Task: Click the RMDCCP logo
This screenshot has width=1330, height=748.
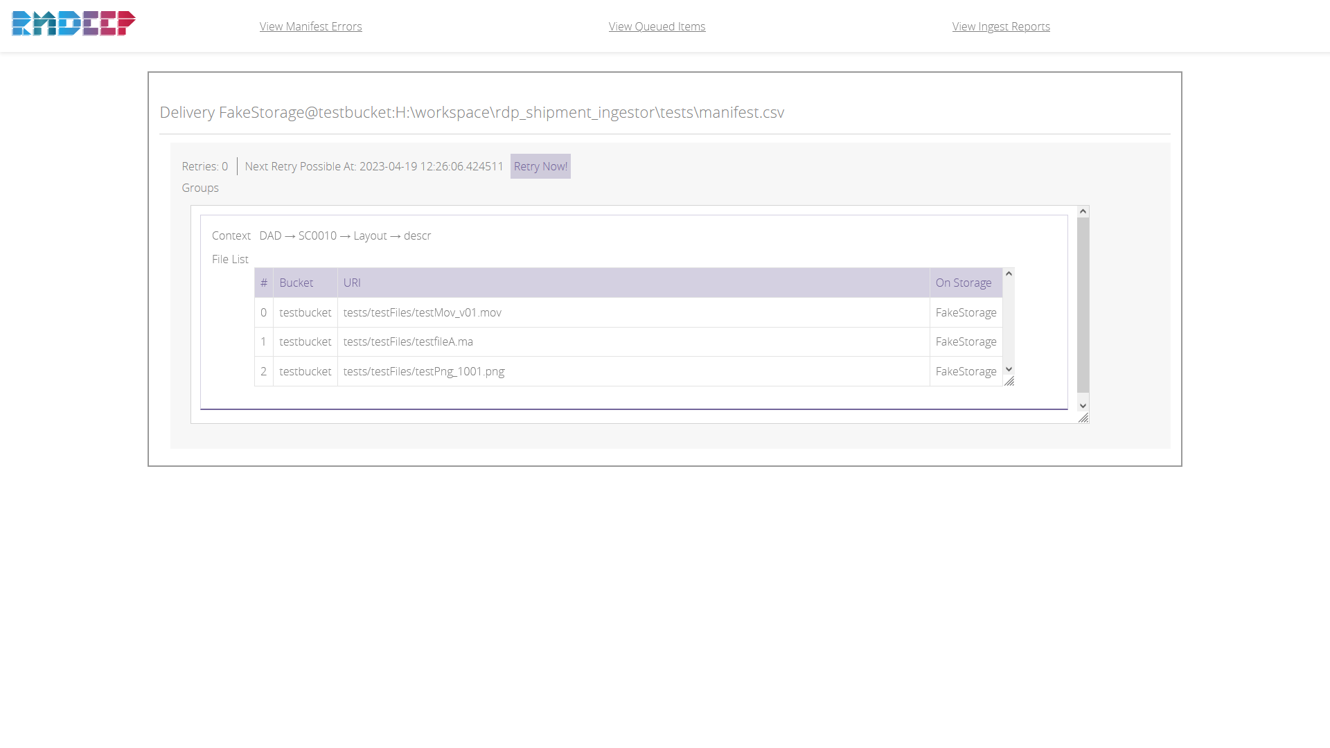Action: [73, 24]
